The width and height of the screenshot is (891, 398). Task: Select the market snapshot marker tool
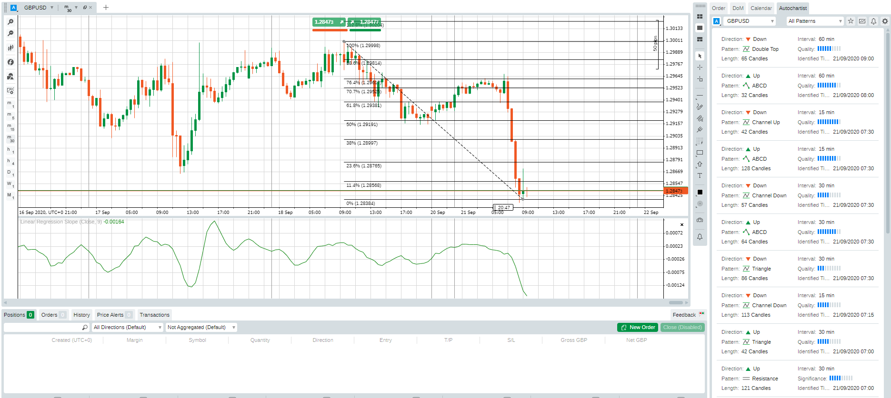tap(700, 79)
